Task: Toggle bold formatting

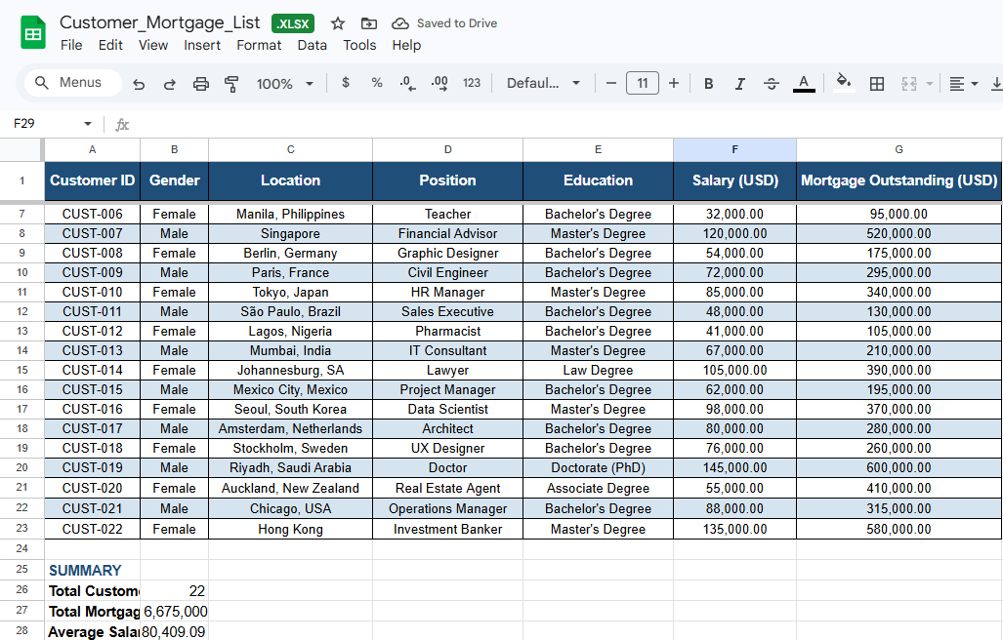Action: point(709,84)
